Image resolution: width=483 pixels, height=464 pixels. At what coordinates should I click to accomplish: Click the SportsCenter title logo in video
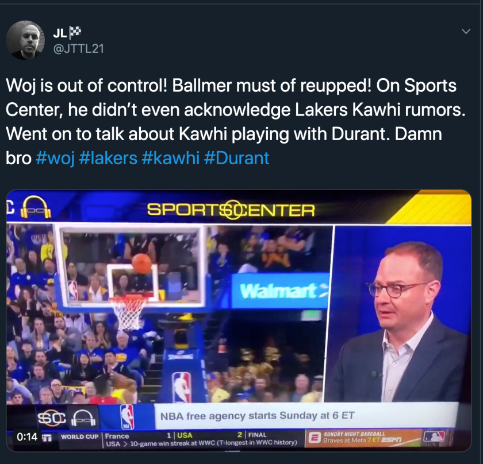[x=231, y=210]
